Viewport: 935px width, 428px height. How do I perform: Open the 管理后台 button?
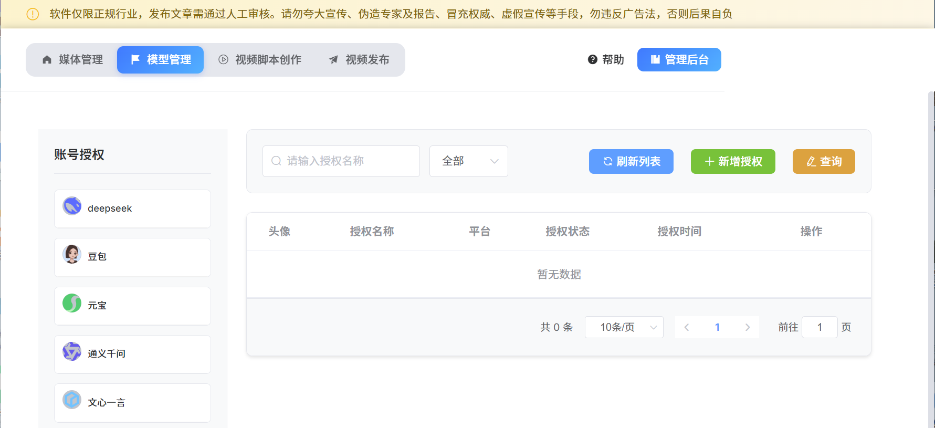pos(679,59)
